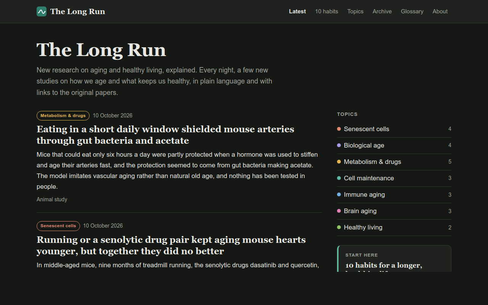Open the article on running or a senolytic drug pair

[x=171, y=246]
